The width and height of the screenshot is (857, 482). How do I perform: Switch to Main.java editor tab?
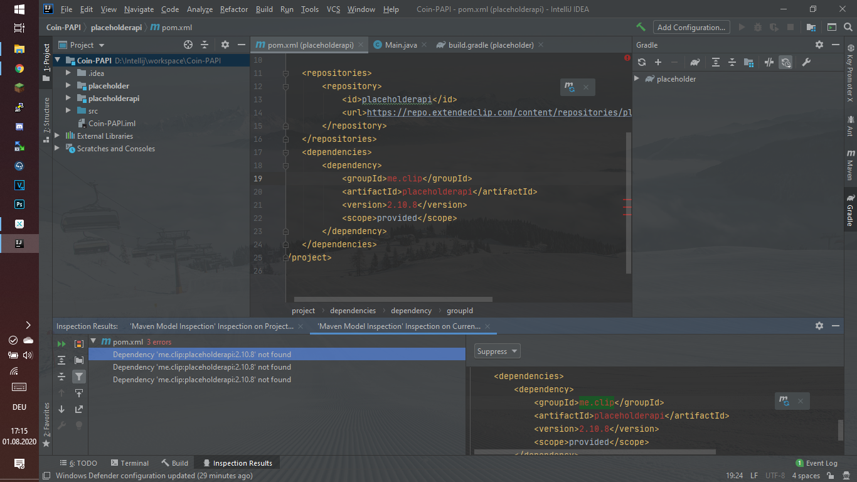pyautogui.click(x=400, y=45)
